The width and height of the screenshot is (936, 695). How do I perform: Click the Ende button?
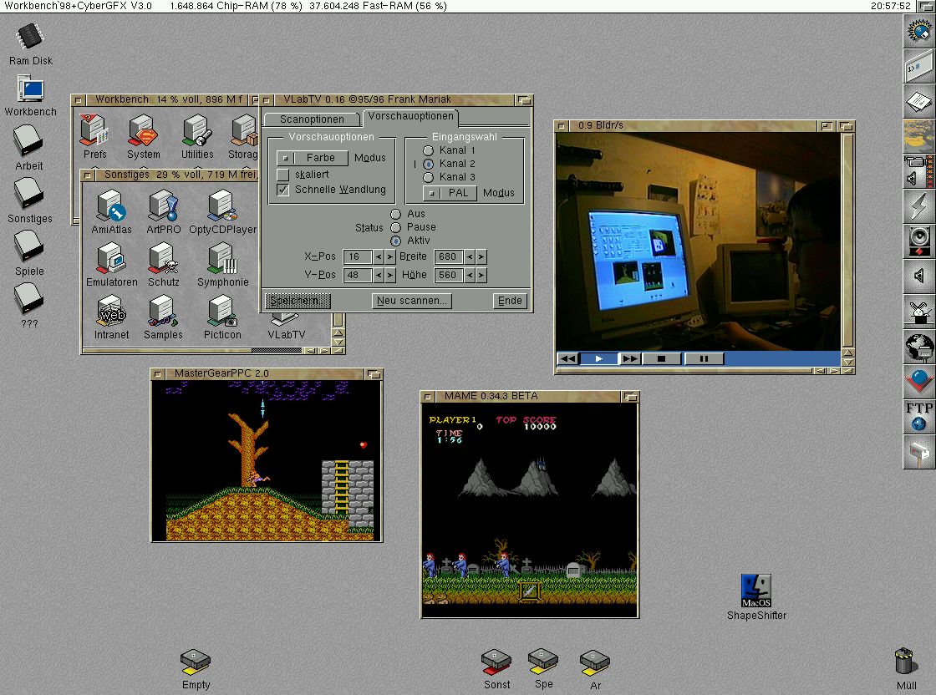pyautogui.click(x=510, y=301)
